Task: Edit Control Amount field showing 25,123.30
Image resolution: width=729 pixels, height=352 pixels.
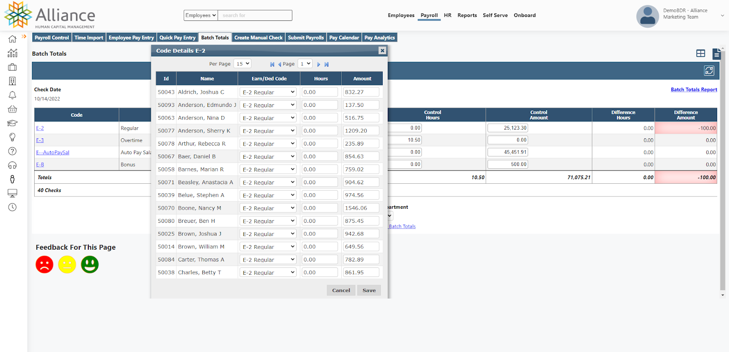Action: tap(508, 128)
